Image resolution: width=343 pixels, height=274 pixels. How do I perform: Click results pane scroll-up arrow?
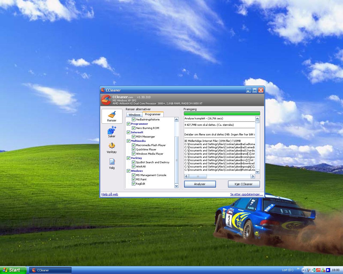pyautogui.click(x=258, y=119)
